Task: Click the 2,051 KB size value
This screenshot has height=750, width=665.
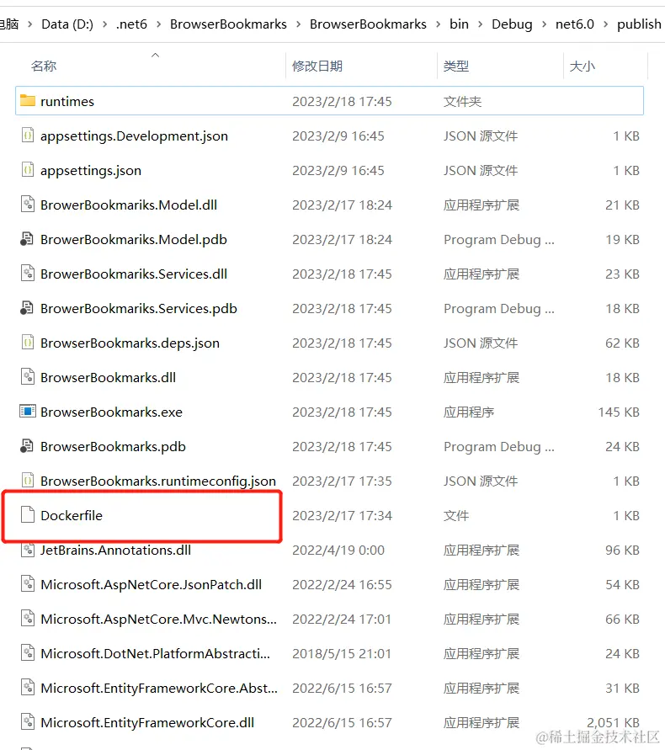Action: [614, 722]
